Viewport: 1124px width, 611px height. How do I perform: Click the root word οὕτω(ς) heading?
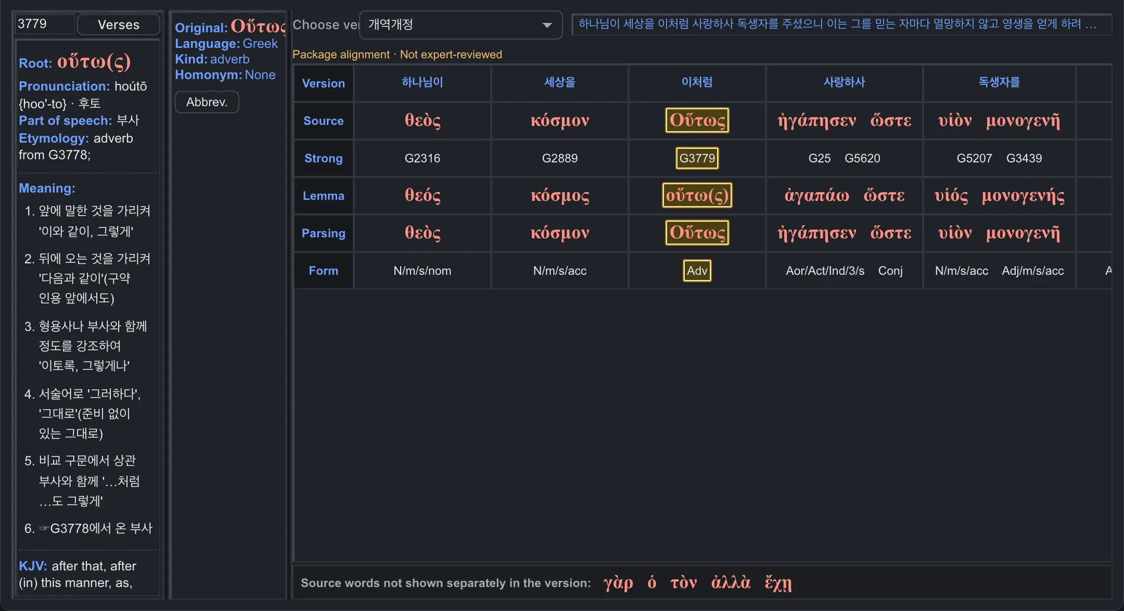point(94,62)
